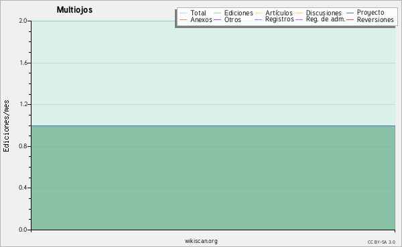Click the 0.0 y-axis value

(x=23, y=230)
